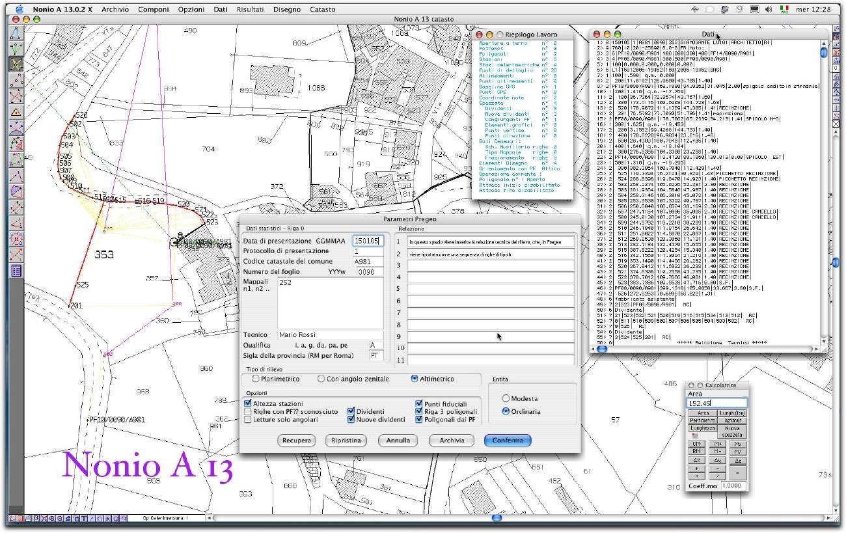Open the Archivio menu
This screenshot has width=846, height=533.
pos(115,10)
